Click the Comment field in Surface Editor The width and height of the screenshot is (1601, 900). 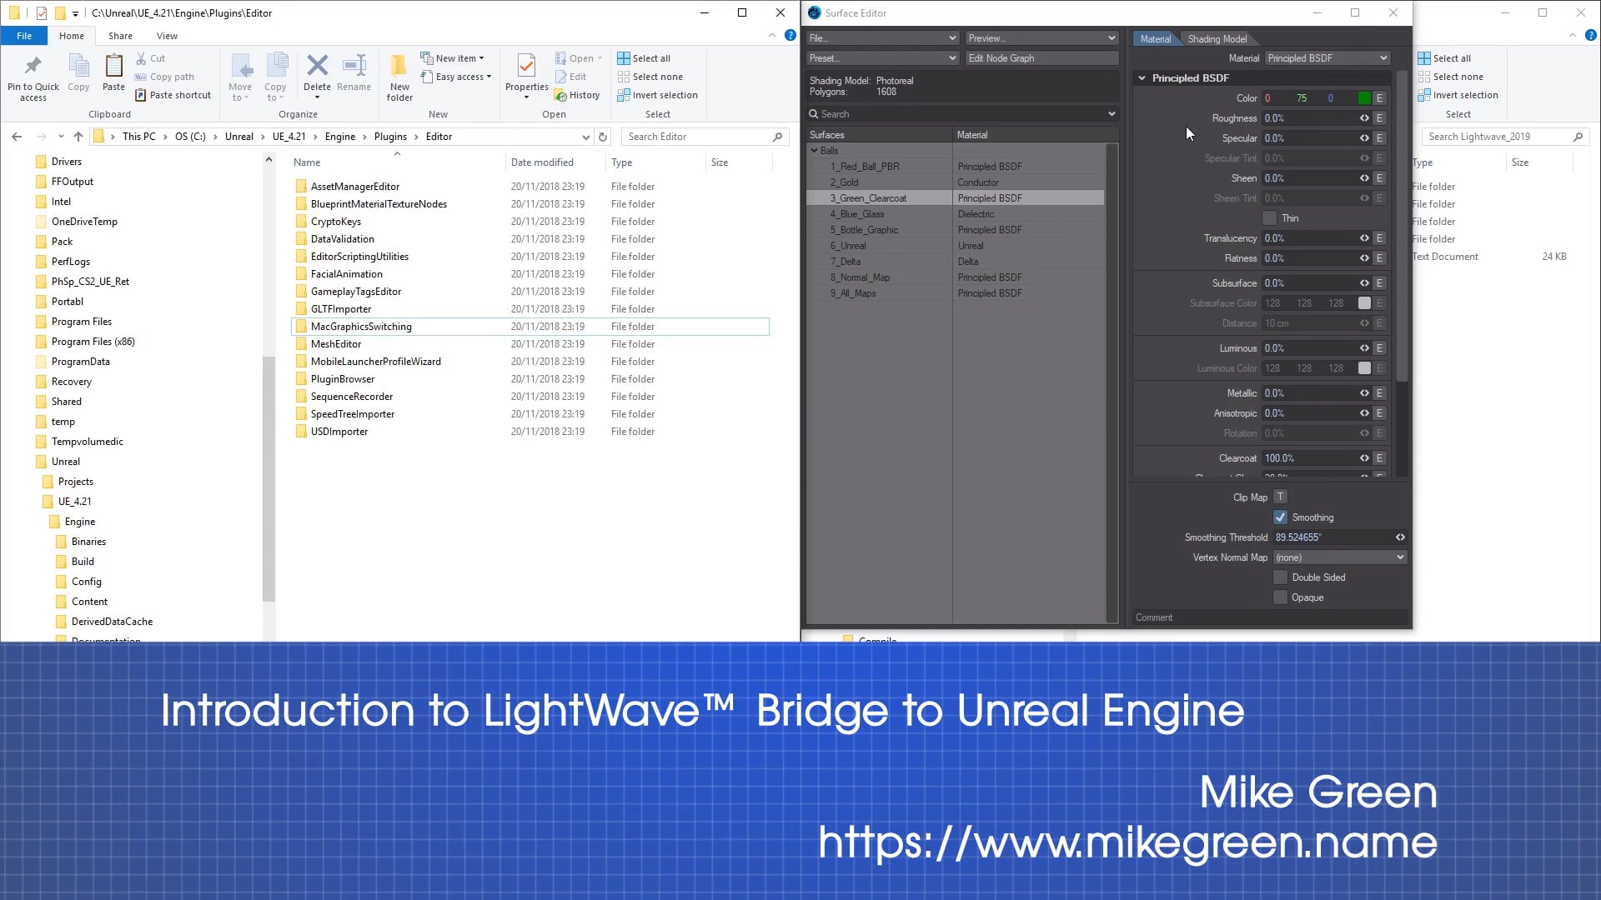1271,617
